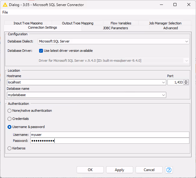Expand the Database name dropdown
The width and height of the screenshot is (196, 178).
(164, 95)
